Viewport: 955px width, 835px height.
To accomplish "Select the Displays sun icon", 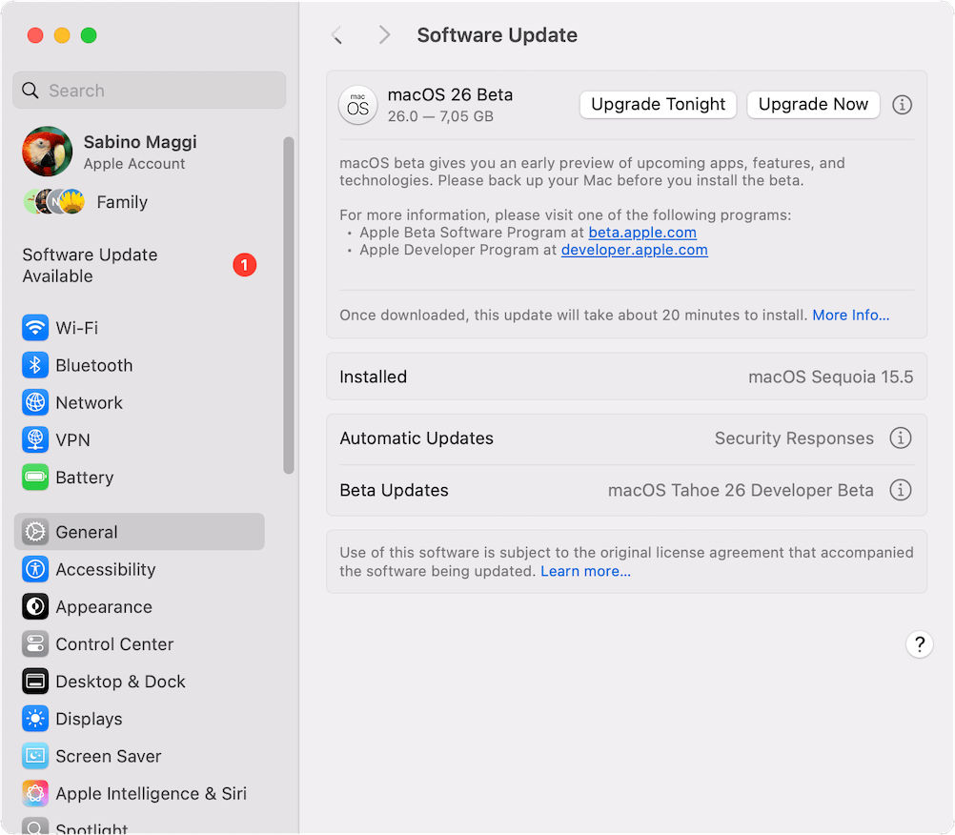I will pyautogui.click(x=35, y=719).
